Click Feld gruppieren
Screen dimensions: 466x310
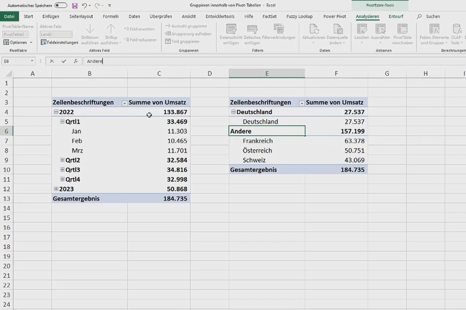(x=182, y=41)
